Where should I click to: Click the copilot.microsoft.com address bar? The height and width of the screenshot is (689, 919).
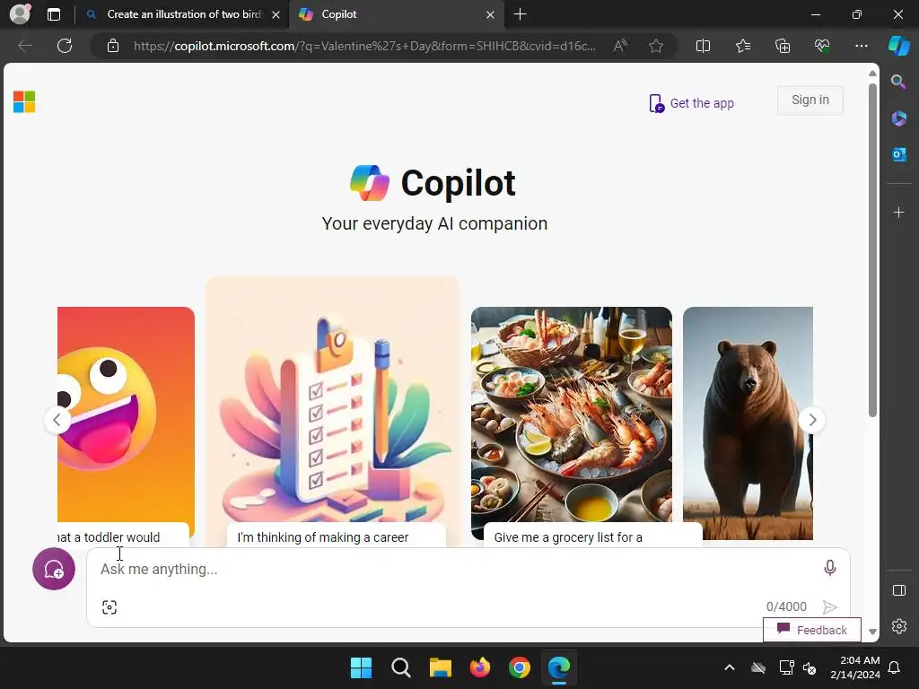364,46
